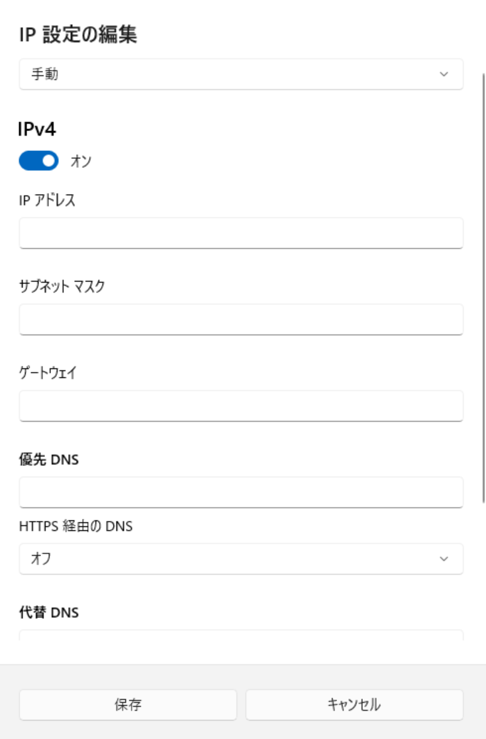Screen dimensions: 486x739
Task: Open the 手動 IP settings dropdown
Action: coord(241,74)
